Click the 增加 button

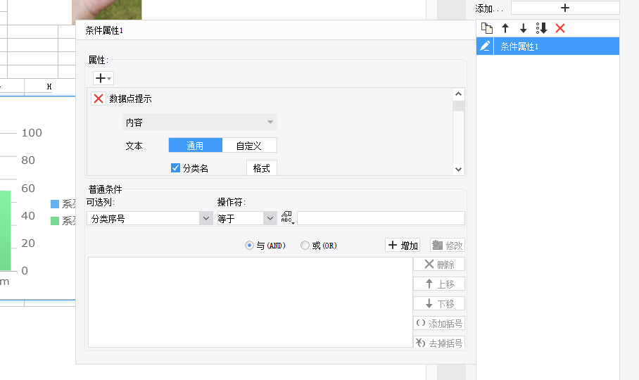click(403, 245)
